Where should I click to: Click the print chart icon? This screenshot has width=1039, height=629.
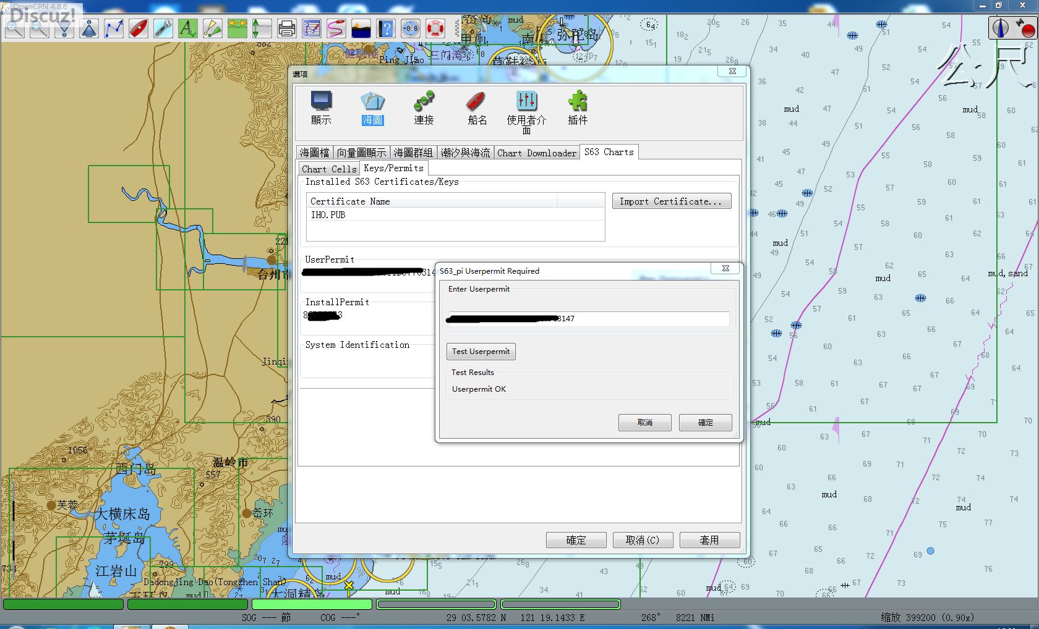point(286,28)
